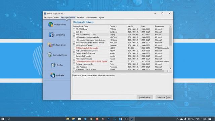Screen dimensions: 215x121
Task: Open the OneDrive cloud tray icon
Action: click(x=181, y=119)
